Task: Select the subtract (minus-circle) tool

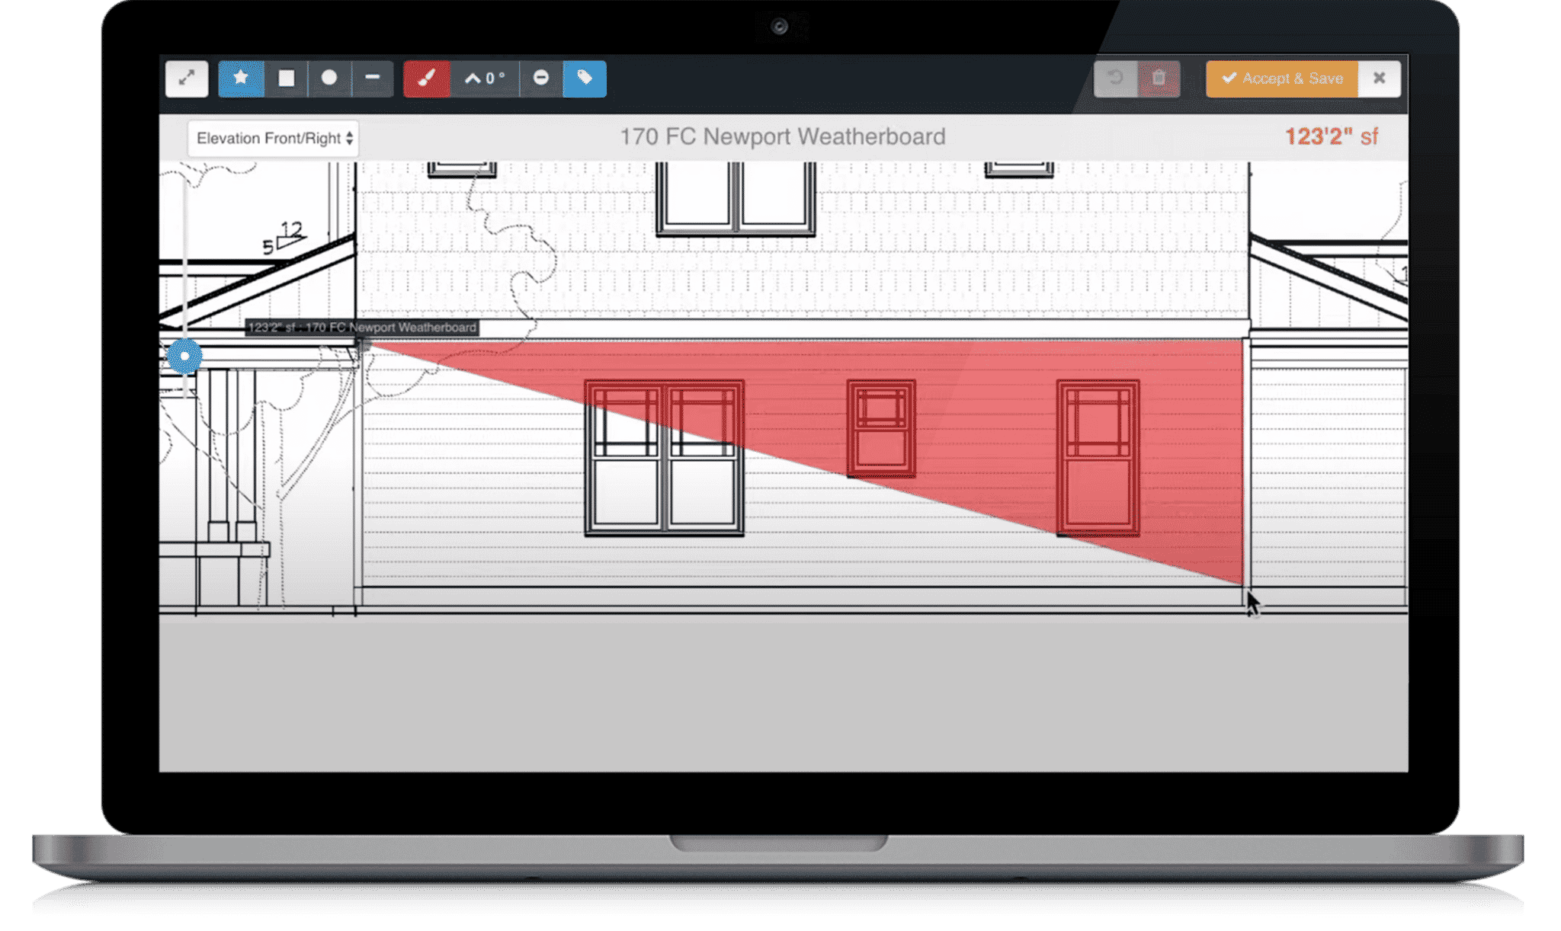Action: click(x=543, y=78)
